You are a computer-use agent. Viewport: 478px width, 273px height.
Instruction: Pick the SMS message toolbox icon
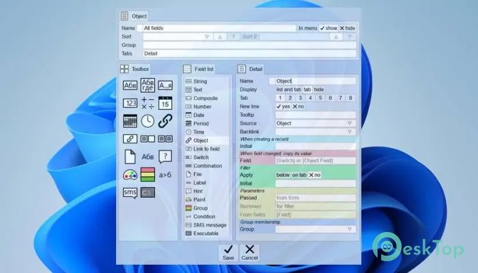coord(130,192)
